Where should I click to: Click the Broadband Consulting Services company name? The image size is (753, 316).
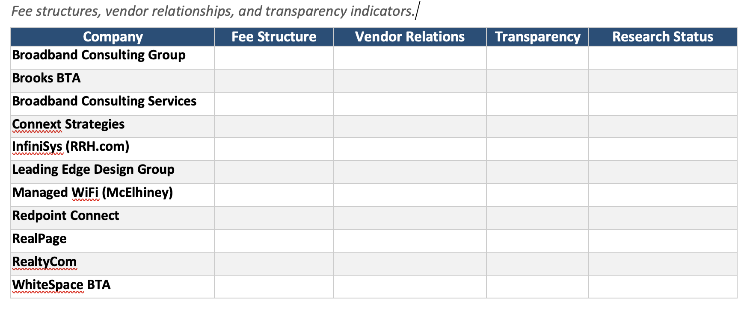[x=104, y=101]
